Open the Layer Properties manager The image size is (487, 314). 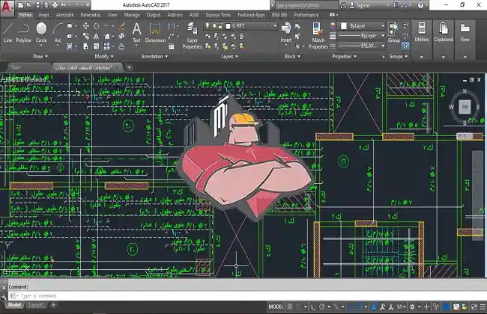pos(193,36)
